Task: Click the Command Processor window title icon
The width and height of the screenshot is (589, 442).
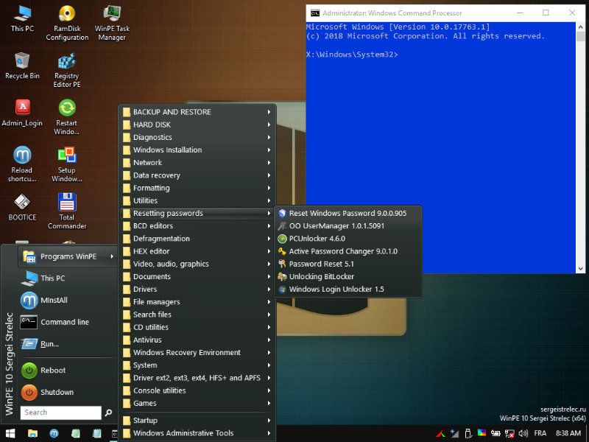Action: pyautogui.click(x=315, y=13)
